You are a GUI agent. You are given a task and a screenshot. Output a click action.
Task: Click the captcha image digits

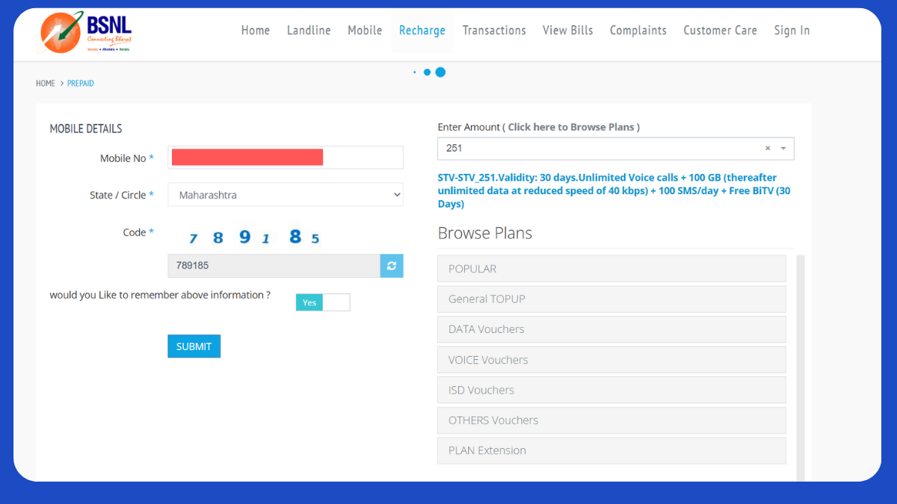[254, 237]
